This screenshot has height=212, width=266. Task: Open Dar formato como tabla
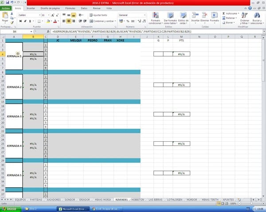[170, 18]
